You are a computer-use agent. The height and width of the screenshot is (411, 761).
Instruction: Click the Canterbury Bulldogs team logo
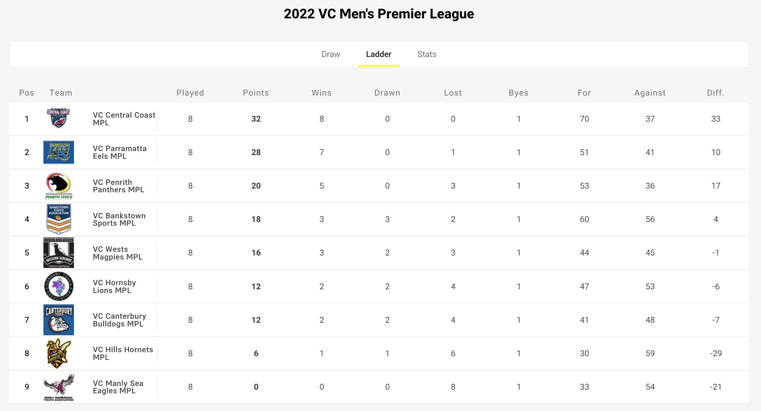[59, 320]
